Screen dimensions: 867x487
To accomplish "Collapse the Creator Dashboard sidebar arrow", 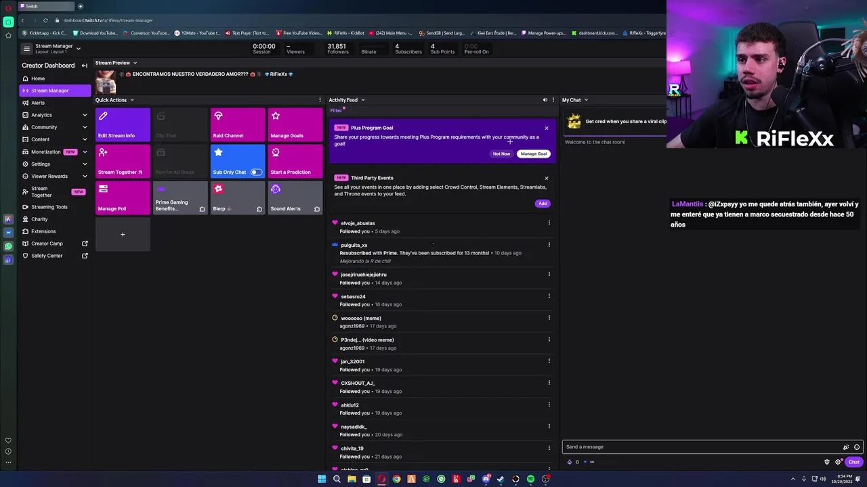I will (85, 66).
